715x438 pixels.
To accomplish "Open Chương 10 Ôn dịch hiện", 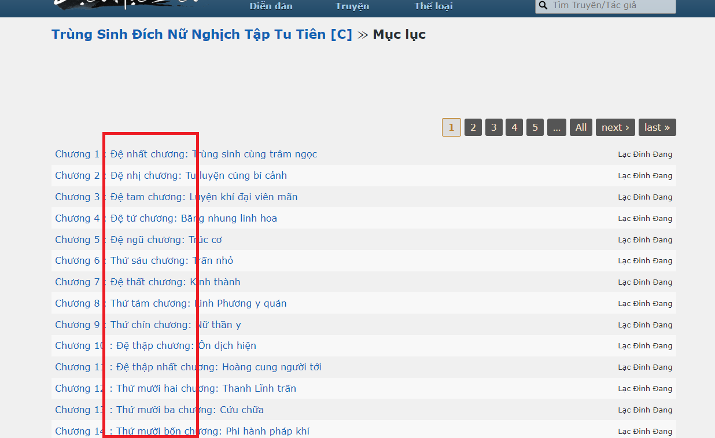I will tap(155, 346).
